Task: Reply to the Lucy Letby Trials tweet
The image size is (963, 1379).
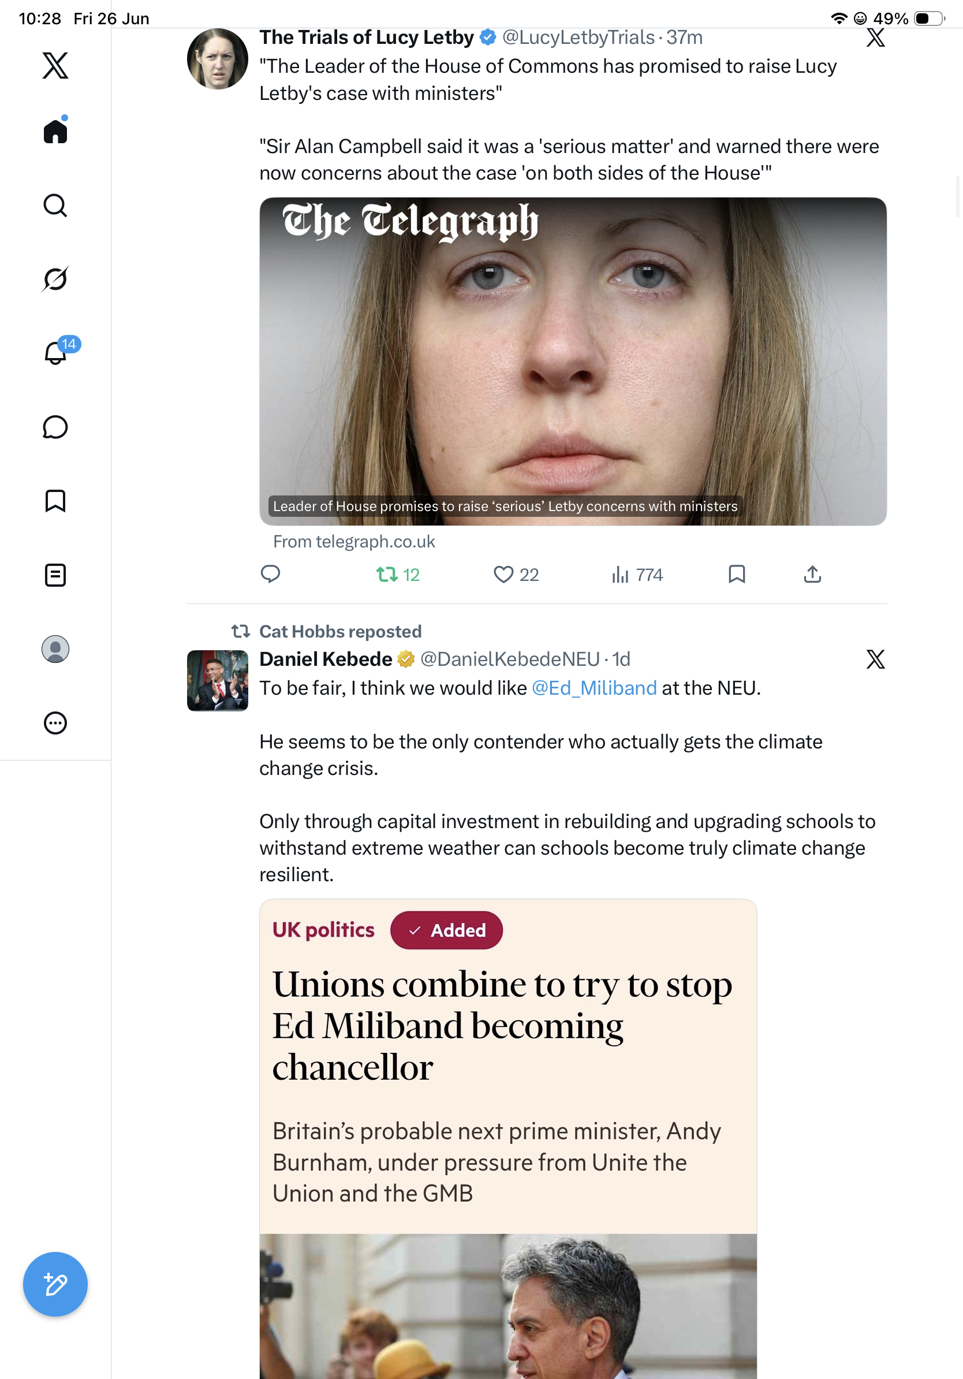Action: click(x=270, y=574)
